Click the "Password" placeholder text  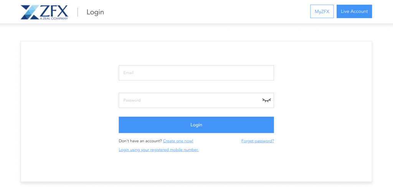[132, 100]
